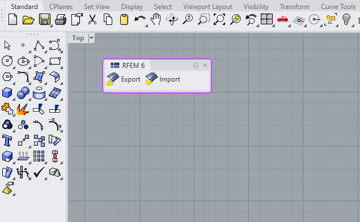Switch to the Set View tab

tap(97, 7)
